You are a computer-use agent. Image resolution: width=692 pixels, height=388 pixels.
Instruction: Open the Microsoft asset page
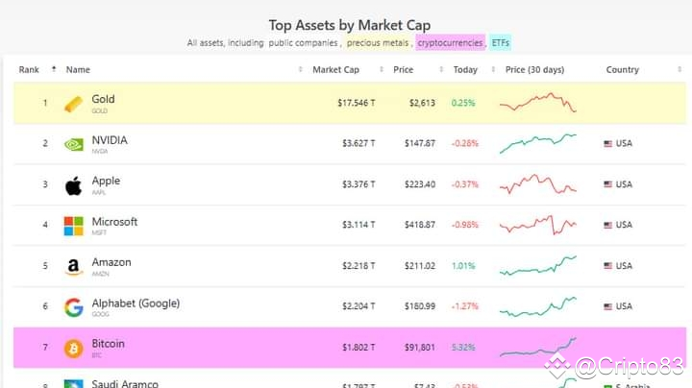[x=114, y=222]
